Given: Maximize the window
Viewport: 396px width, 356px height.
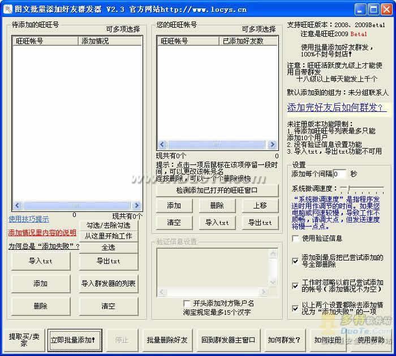Looking at the screenshot, I should 373,10.
